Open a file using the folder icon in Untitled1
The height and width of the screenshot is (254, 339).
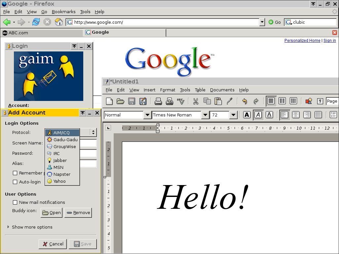[120, 101]
